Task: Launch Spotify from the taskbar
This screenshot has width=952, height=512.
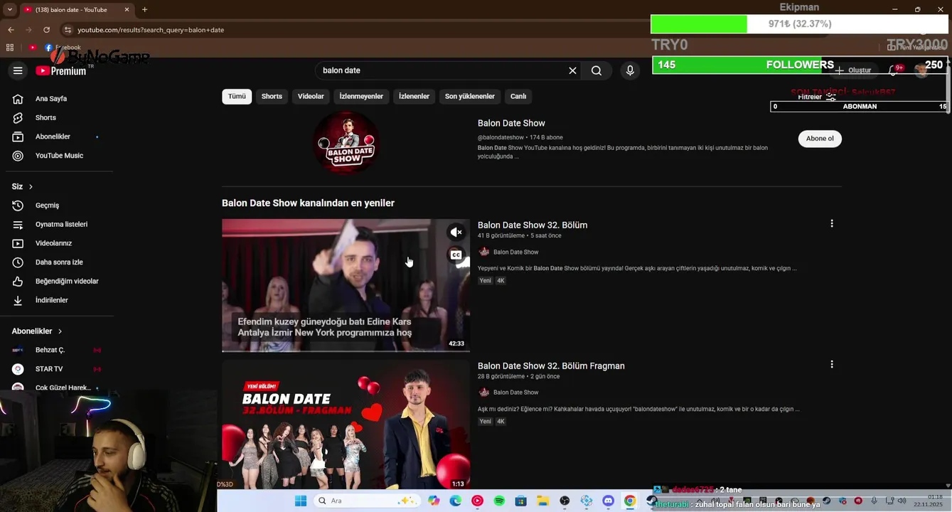Action: click(499, 501)
